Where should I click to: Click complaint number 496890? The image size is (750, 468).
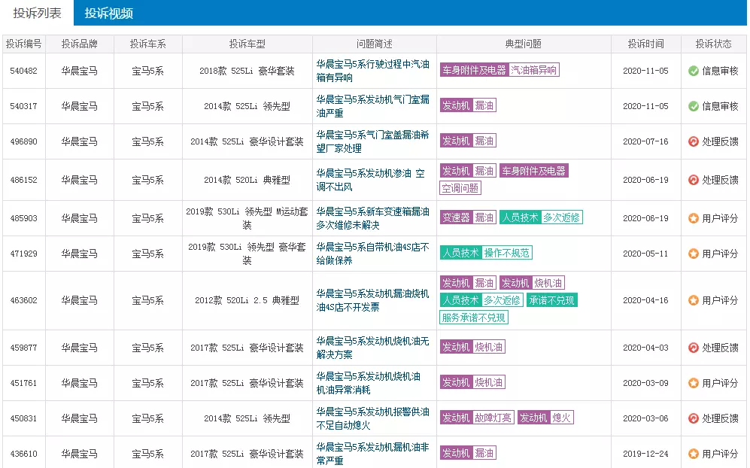(23, 141)
